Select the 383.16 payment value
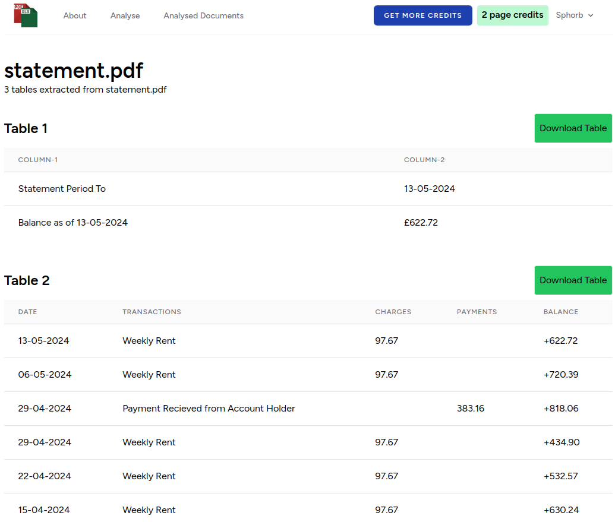 coord(470,409)
